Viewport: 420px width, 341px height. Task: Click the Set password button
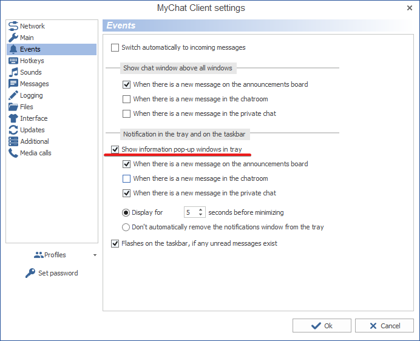click(52, 273)
